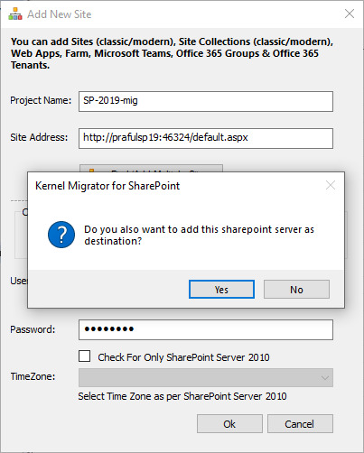Click 'Select Time Zone as per SharePoint Server 2010' text
364x453 pixels.
point(182,396)
